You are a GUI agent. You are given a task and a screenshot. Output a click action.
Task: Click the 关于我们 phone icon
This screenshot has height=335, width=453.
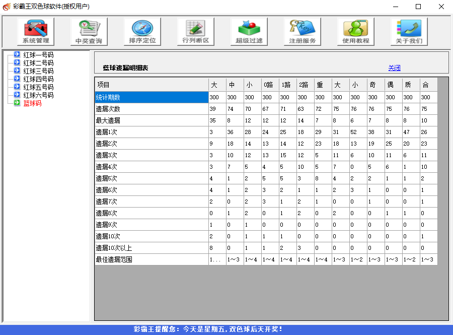[x=409, y=32]
